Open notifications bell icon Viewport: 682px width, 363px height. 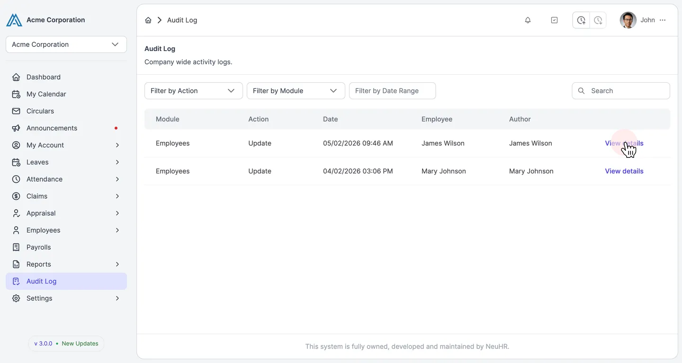click(528, 20)
